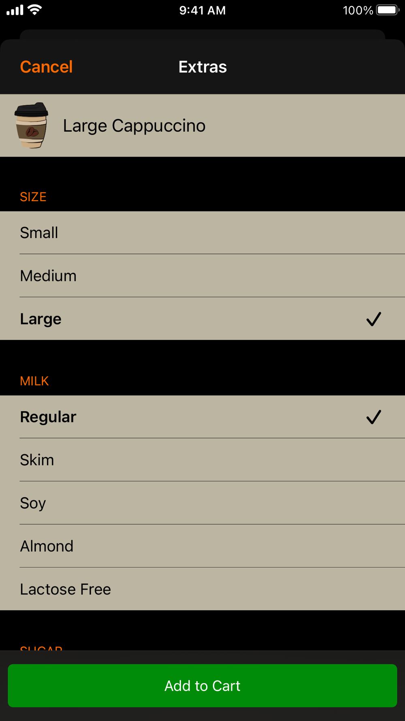
Task: Tap the SIZE section header
Action: (33, 197)
